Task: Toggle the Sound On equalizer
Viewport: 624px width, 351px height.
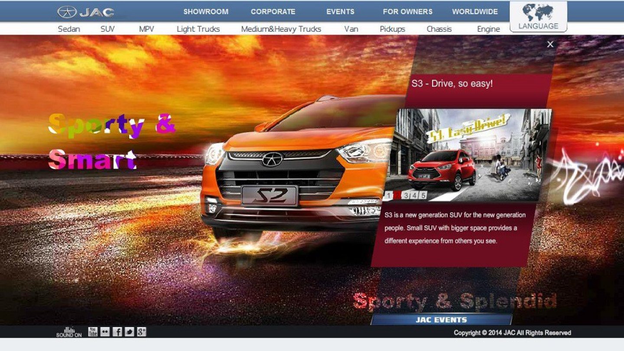Action: tap(69, 332)
